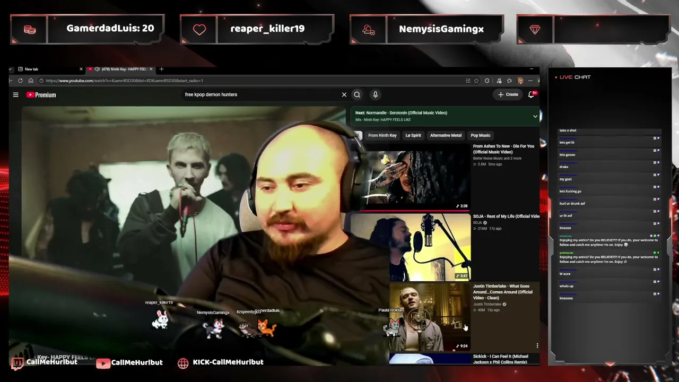Click the site info lock icon

coord(40,81)
